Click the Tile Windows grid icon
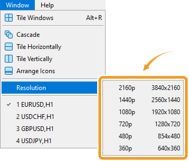This screenshot has width=189, height=161. (9, 18)
